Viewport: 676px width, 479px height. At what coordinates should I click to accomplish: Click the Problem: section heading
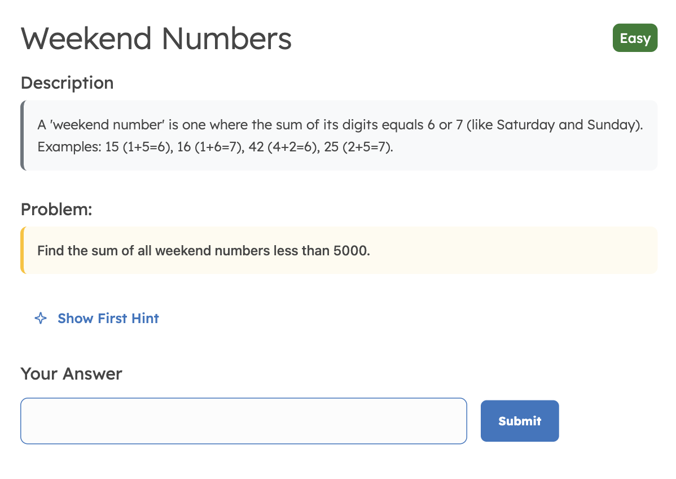56,210
